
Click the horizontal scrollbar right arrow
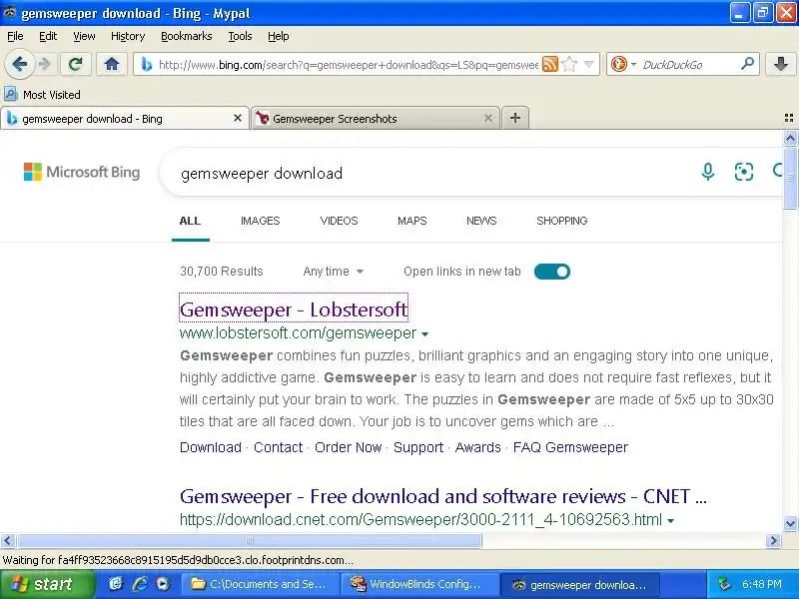tap(773, 540)
